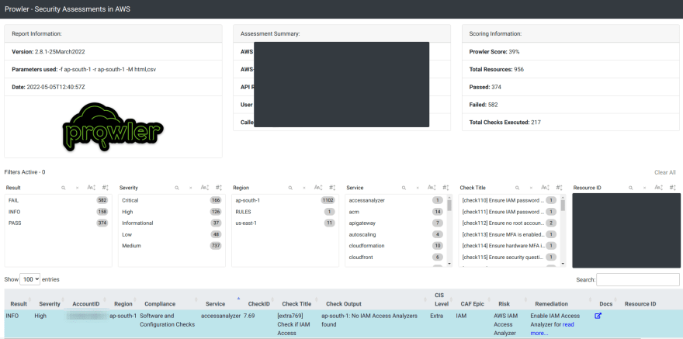Open the Show entries dropdown

[30, 279]
